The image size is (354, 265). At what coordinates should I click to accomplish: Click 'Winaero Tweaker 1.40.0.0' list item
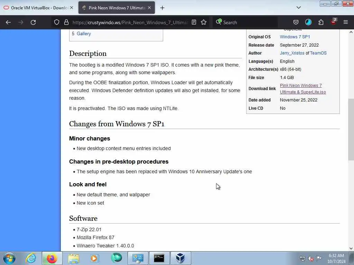click(x=105, y=246)
